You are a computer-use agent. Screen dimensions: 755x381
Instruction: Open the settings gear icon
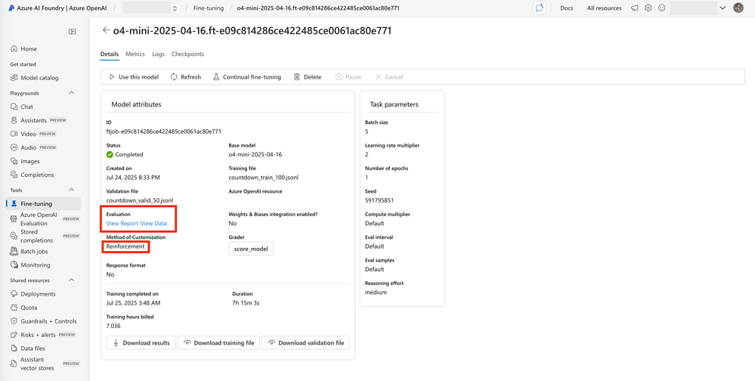(x=648, y=8)
